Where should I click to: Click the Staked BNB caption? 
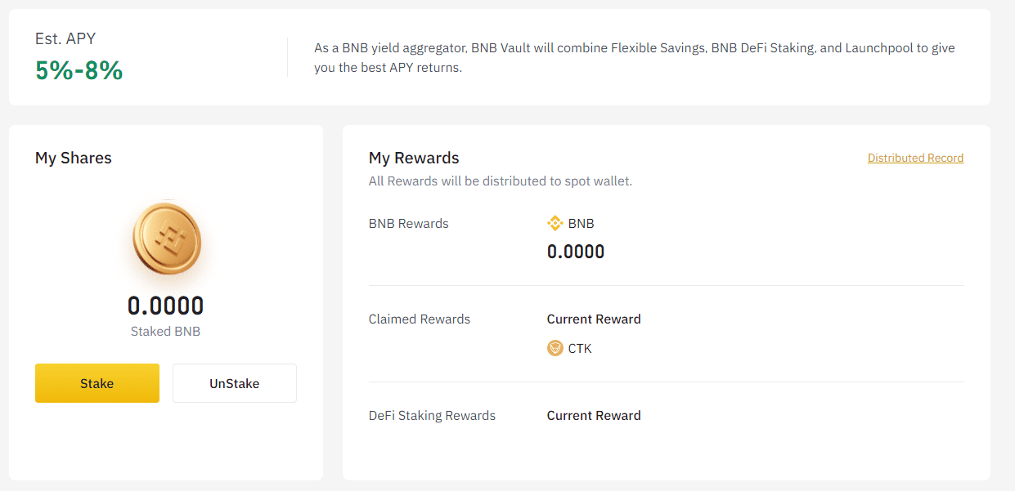tap(165, 332)
